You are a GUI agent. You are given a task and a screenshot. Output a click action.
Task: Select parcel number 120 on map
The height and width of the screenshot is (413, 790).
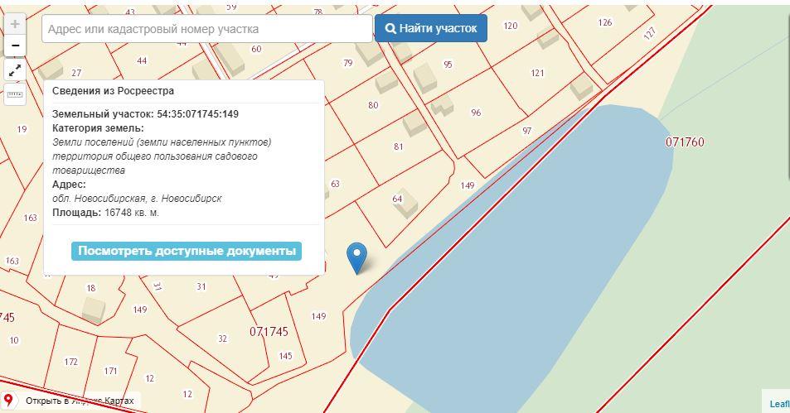tap(510, 26)
